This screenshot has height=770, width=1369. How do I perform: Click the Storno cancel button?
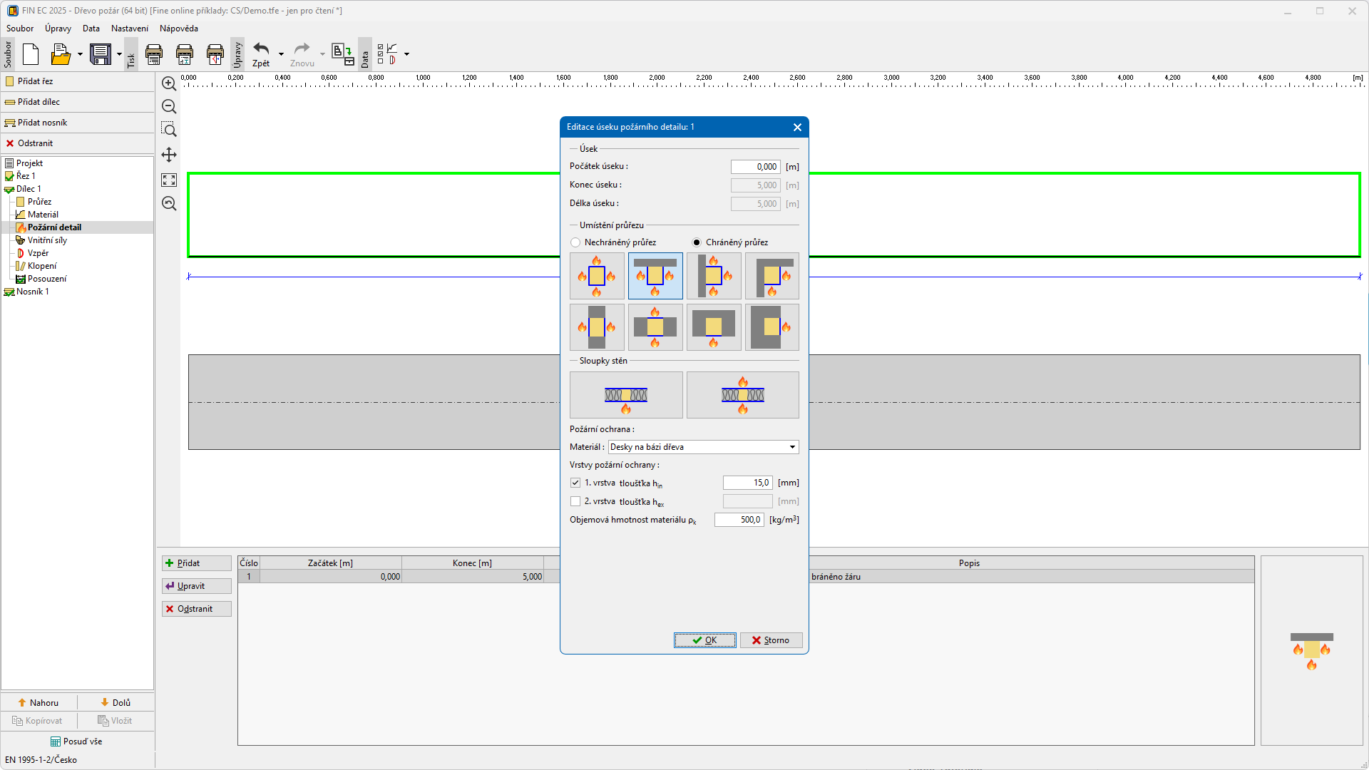[771, 640]
